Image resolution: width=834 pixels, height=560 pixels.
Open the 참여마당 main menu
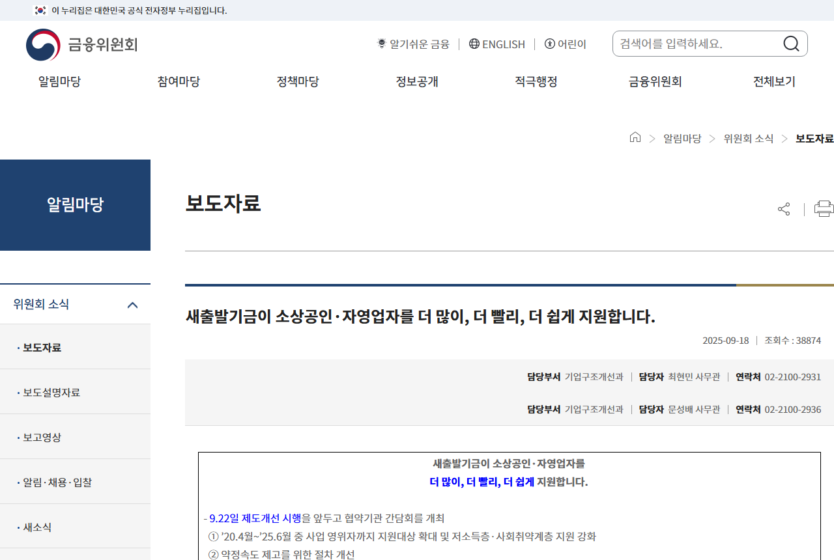tap(179, 81)
